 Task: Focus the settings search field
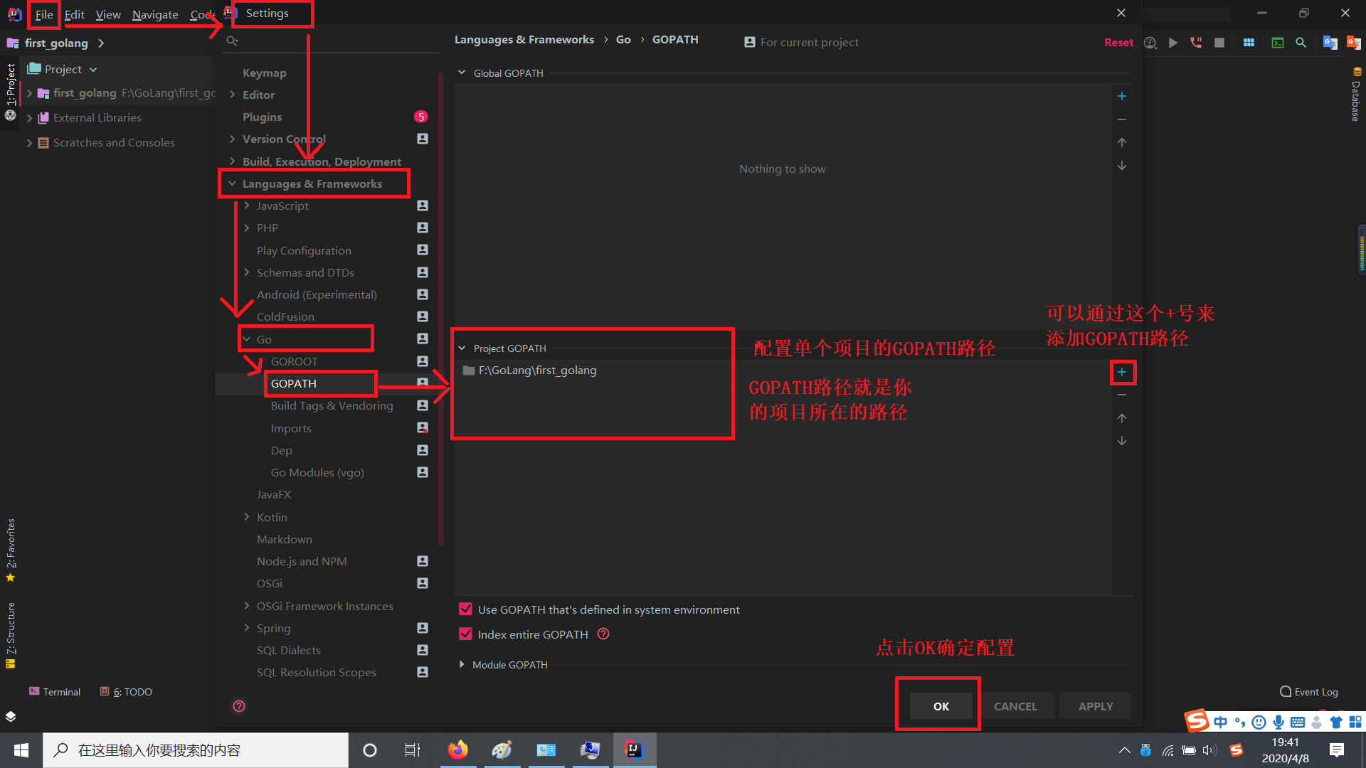[x=332, y=41]
